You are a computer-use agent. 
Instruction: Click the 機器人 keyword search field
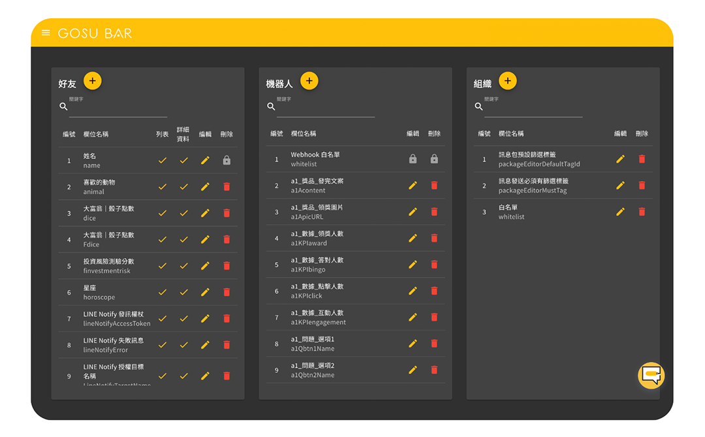(326, 107)
